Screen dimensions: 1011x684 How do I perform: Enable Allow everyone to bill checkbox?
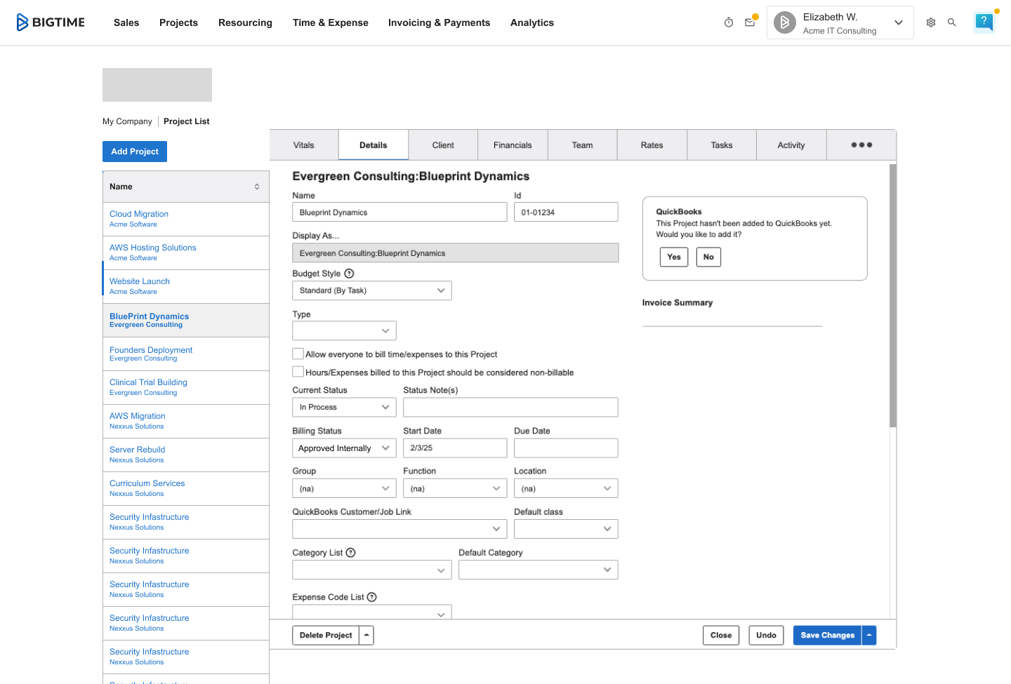click(298, 354)
